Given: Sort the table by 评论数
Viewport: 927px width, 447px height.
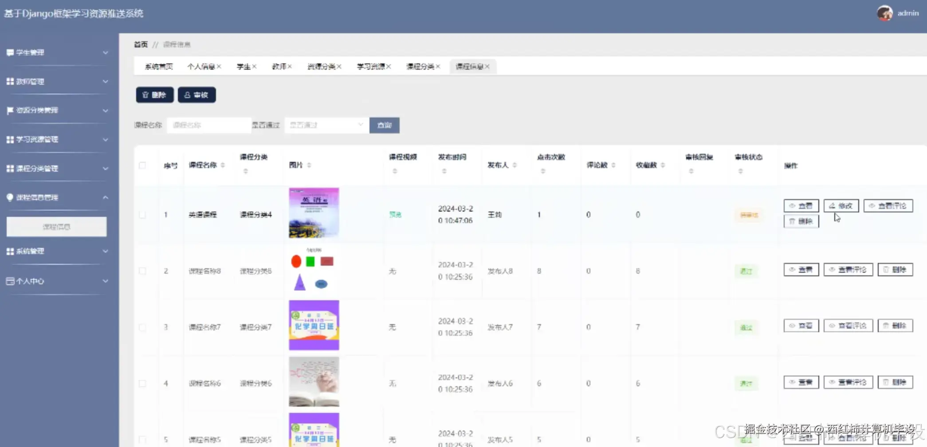Looking at the screenshot, I should [x=613, y=165].
